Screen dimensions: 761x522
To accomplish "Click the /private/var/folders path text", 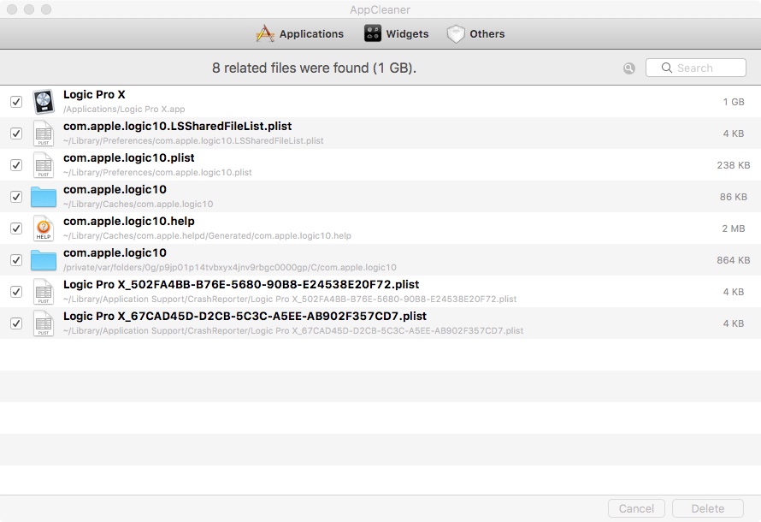I will point(229,268).
